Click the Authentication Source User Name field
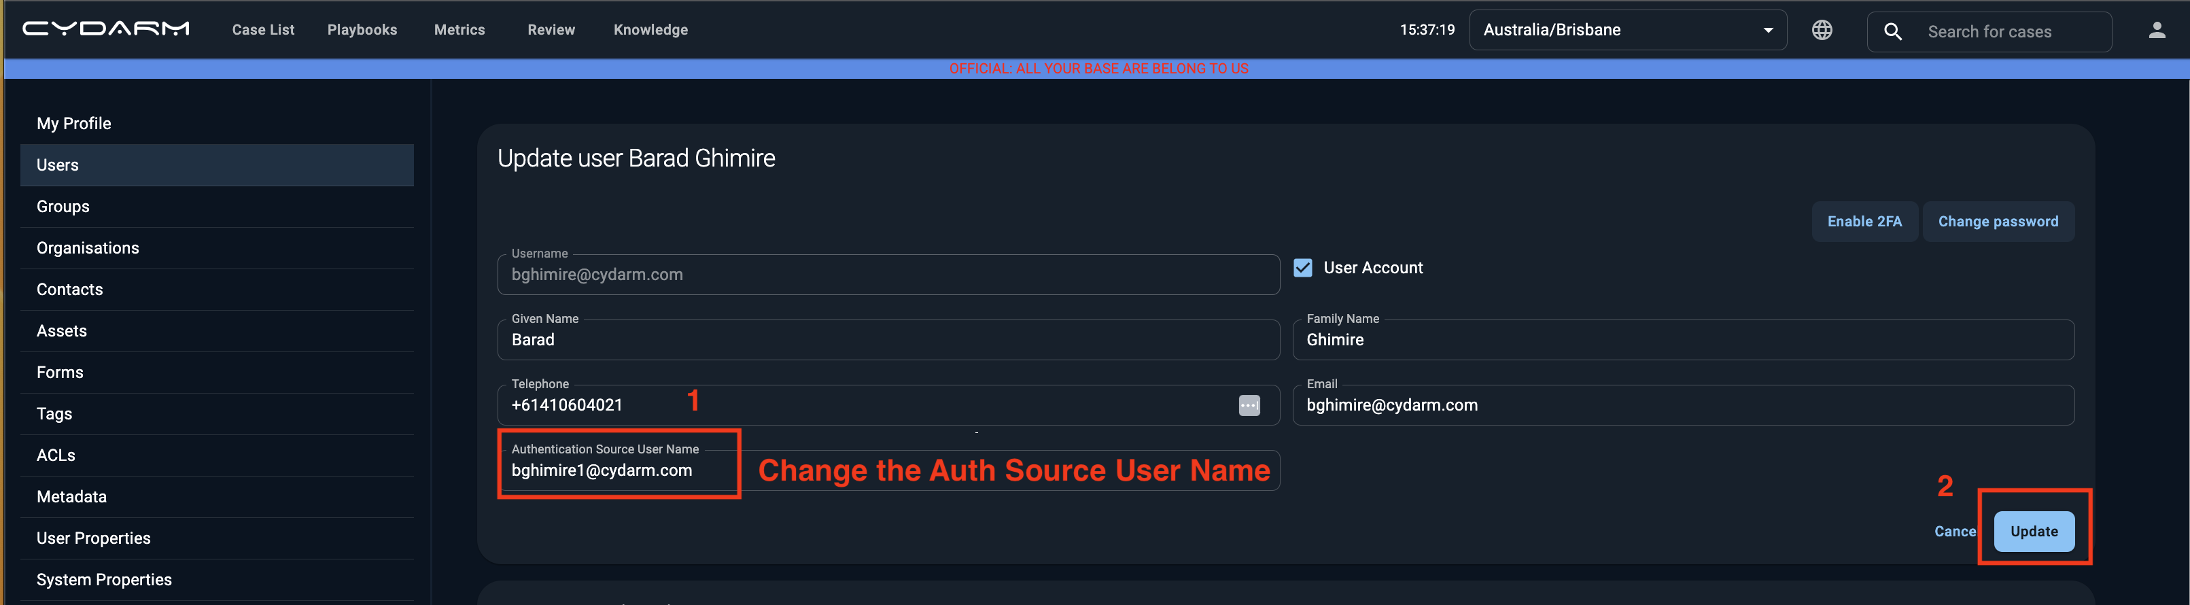The width and height of the screenshot is (2190, 605). click(888, 470)
